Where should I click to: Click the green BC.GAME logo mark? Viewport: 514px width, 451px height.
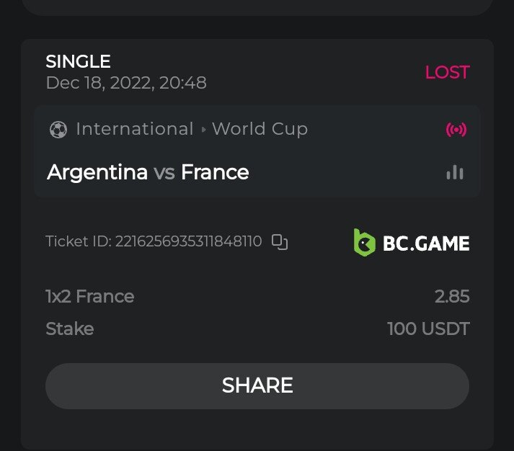click(x=364, y=243)
